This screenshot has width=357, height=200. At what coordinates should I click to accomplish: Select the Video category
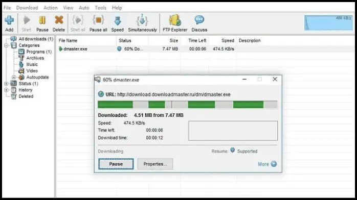[x=32, y=71]
